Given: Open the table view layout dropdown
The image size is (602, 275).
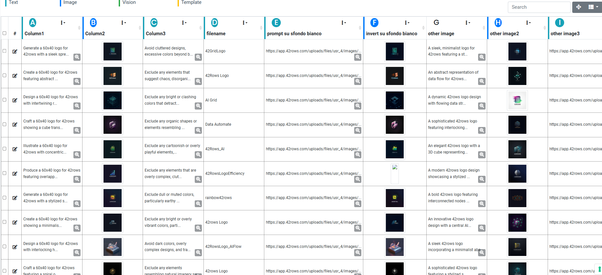Looking at the screenshot, I should 593,7.
